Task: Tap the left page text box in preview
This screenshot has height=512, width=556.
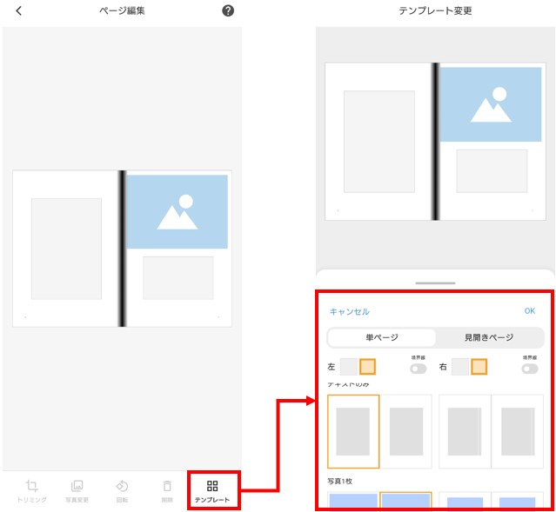Action: click(x=379, y=142)
